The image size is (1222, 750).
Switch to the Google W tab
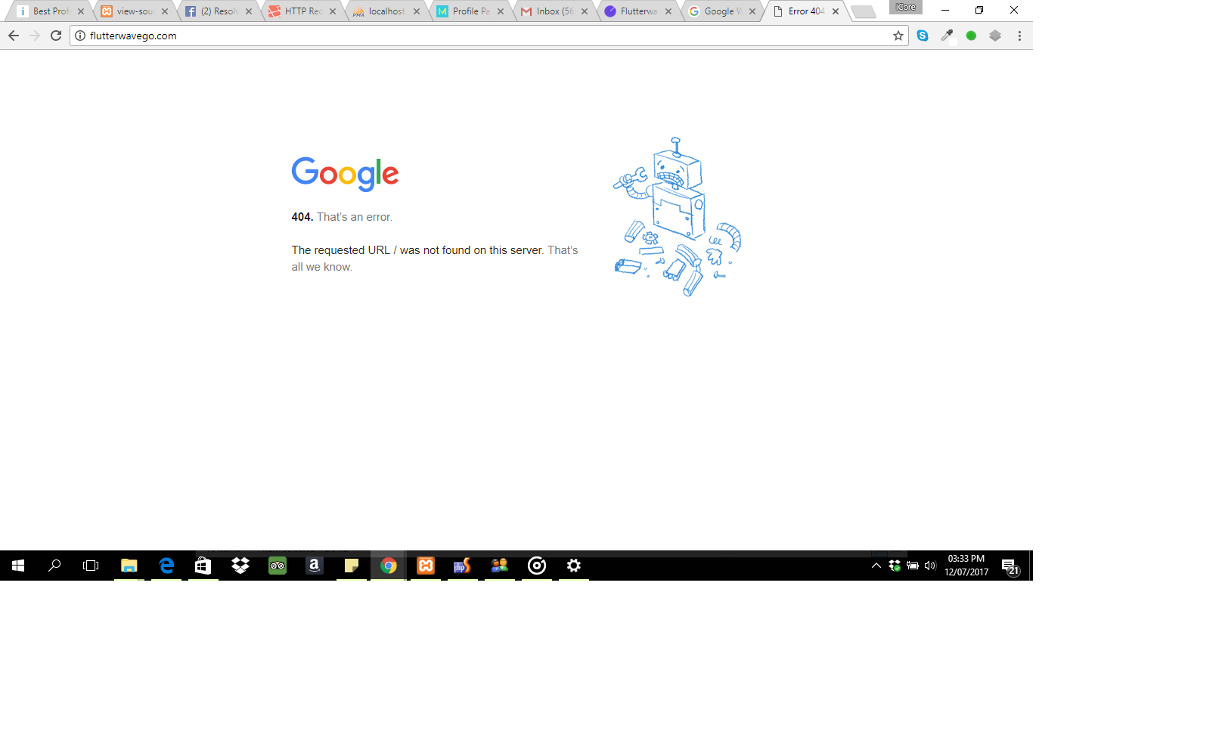pos(721,11)
